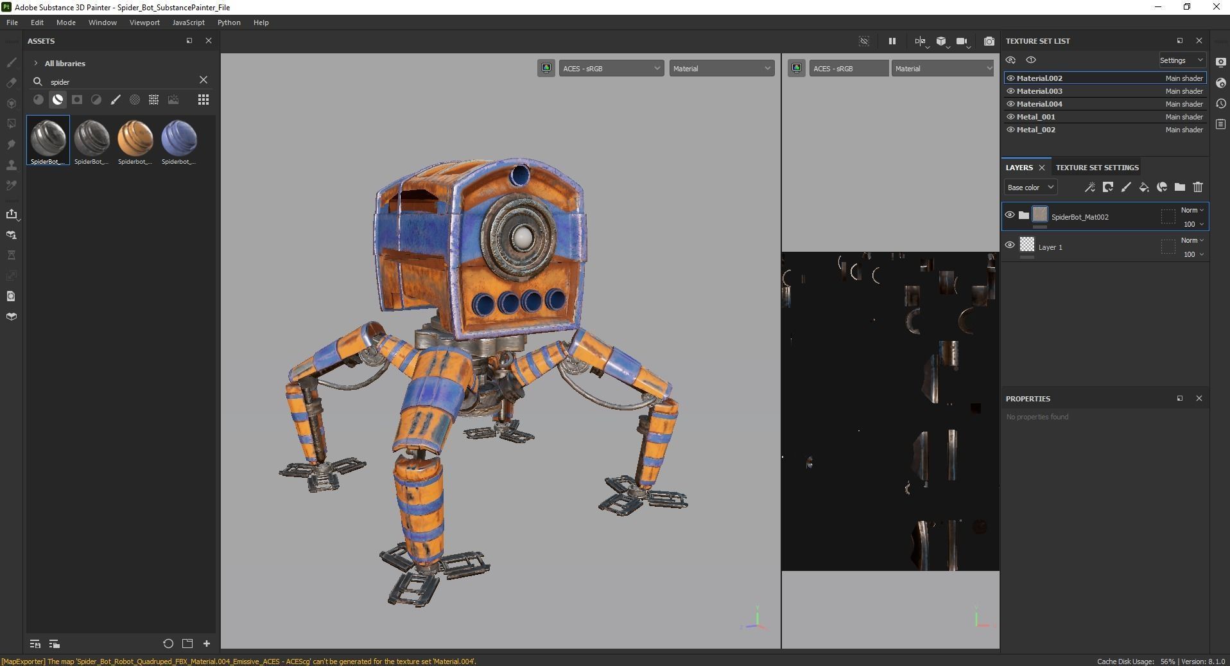Filter assets by Brushes
The width and height of the screenshot is (1230, 666).
coord(116,100)
